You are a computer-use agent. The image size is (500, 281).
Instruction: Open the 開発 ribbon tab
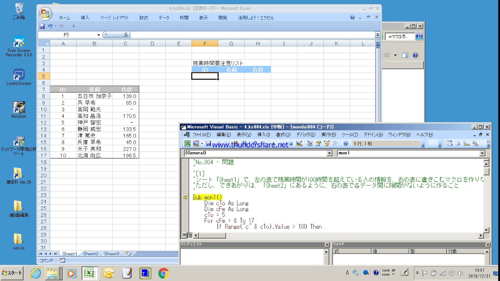click(223, 18)
